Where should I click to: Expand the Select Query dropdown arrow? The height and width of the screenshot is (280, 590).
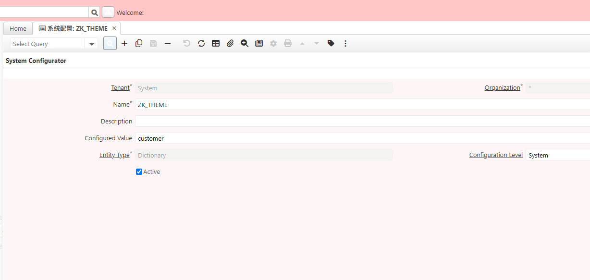(x=91, y=44)
